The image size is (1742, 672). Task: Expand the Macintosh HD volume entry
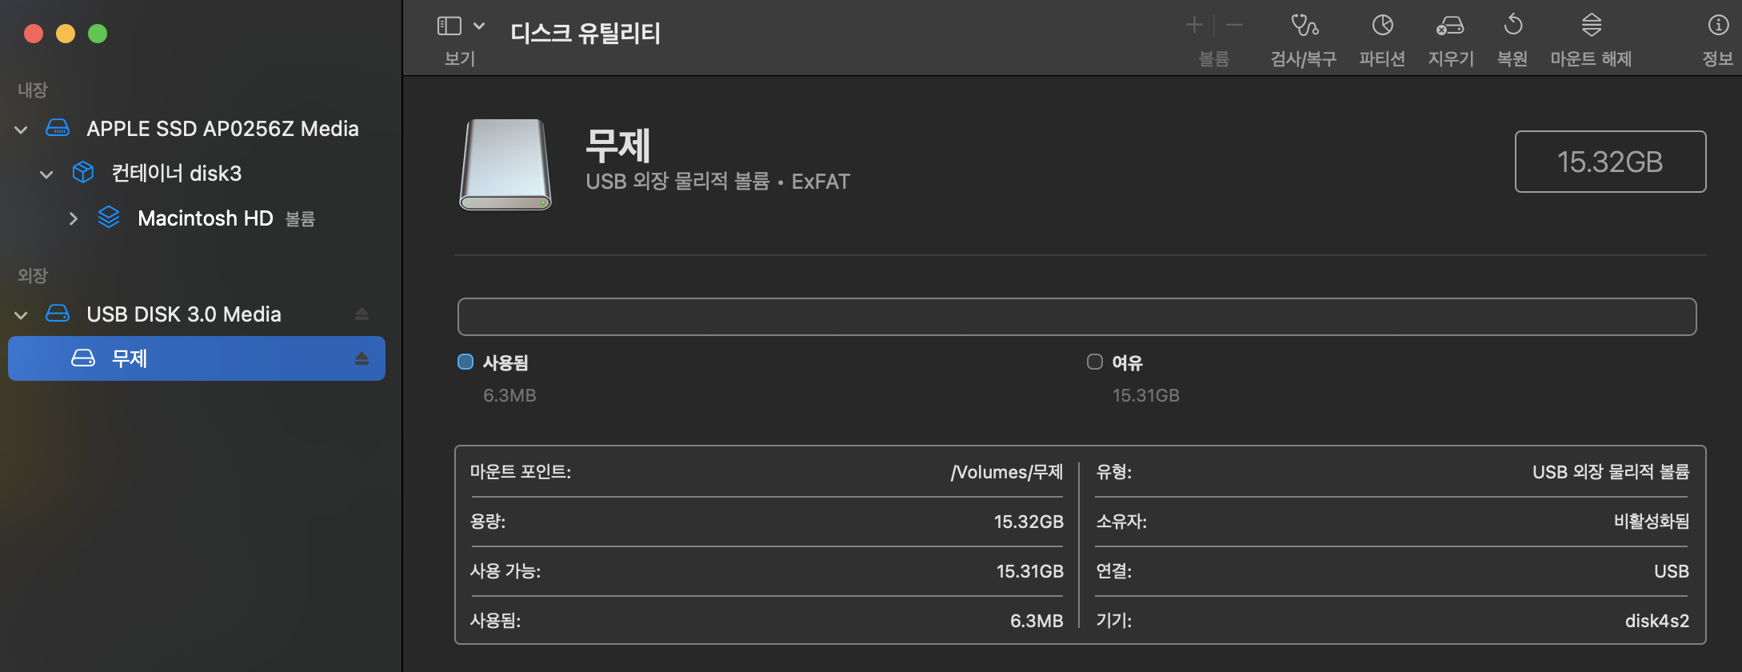[x=74, y=218]
